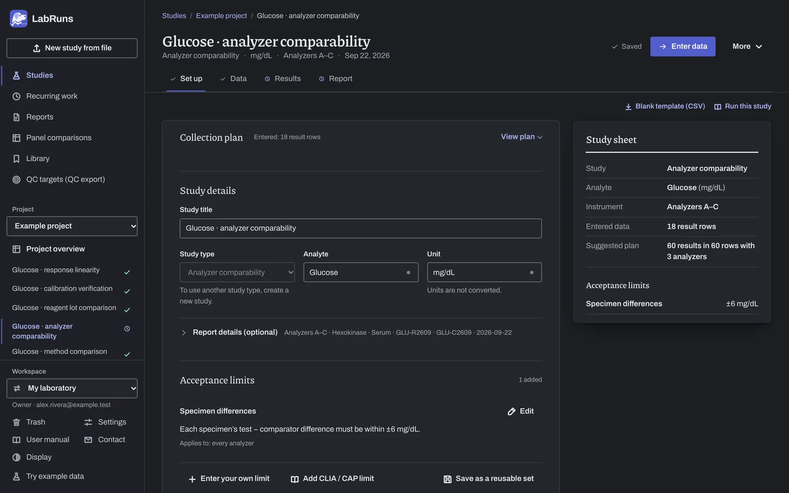The image size is (789, 493).
Task: Open Studies via its flask icon
Action: click(x=16, y=76)
